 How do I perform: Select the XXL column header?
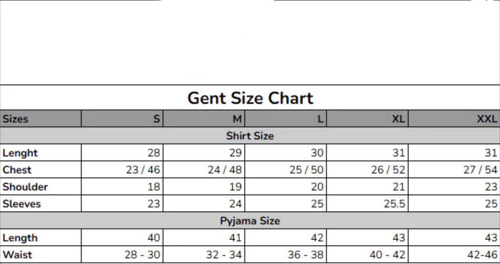[x=454, y=119]
